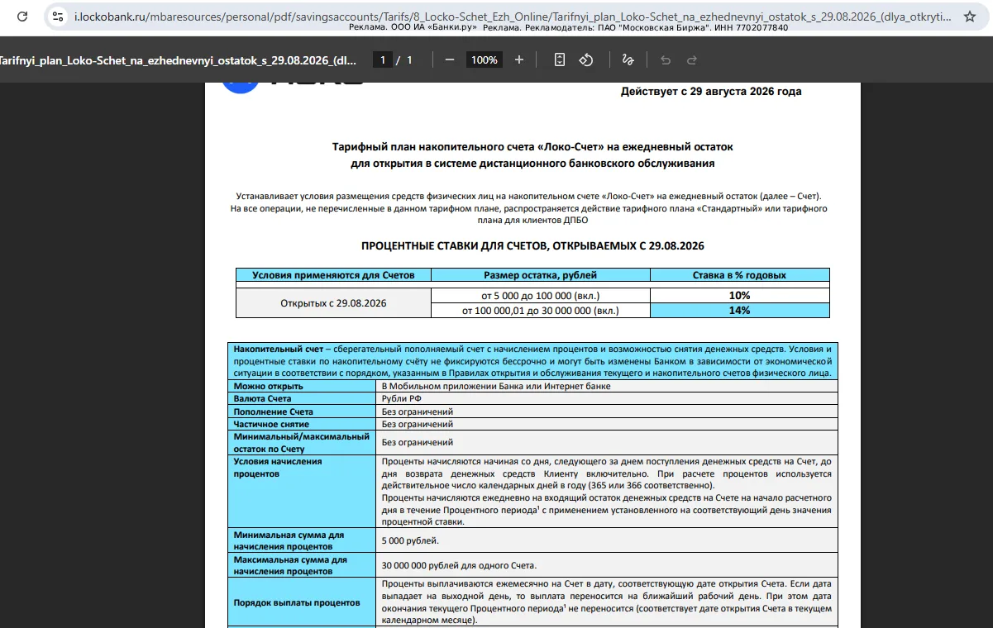This screenshot has height=628, width=993.
Task: Click 'В Мобильном приложении Банка или Интернет банке'
Action: [495, 386]
